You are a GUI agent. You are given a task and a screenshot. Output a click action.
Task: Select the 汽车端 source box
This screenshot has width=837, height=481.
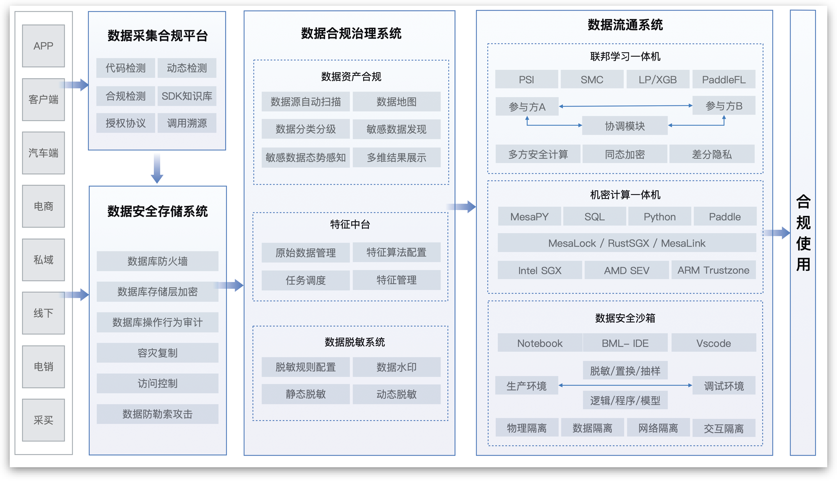tap(43, 153)
